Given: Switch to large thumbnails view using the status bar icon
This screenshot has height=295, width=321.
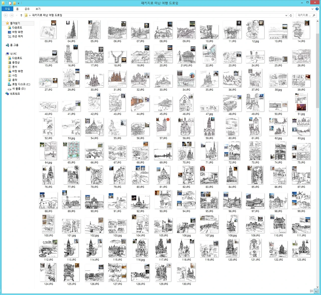Looking at the screenshot, I should click(316, 291).
